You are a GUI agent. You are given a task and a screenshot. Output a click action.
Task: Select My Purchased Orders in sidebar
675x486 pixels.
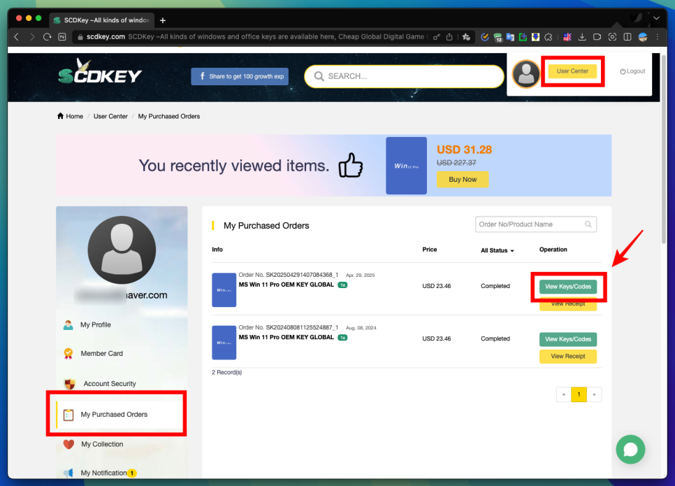(120, 414)
